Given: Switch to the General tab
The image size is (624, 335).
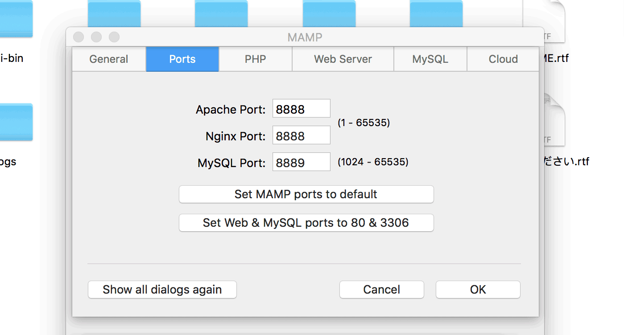Looking at the screenshot, I should pyautogui.click(x=109, y=59).
